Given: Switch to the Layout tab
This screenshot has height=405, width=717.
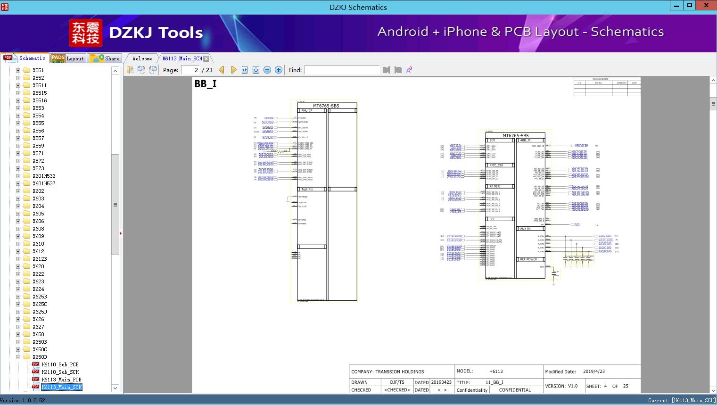Looking at the screenshot, I should (68, 58).
